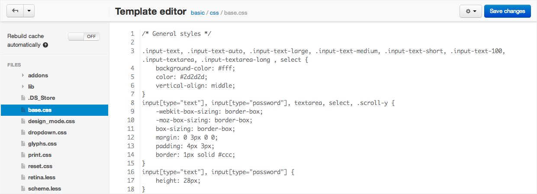The height and width of the screenshot is (194, 537).
Task: Click the design_mode.css file icon
Action: pos(23,121)
